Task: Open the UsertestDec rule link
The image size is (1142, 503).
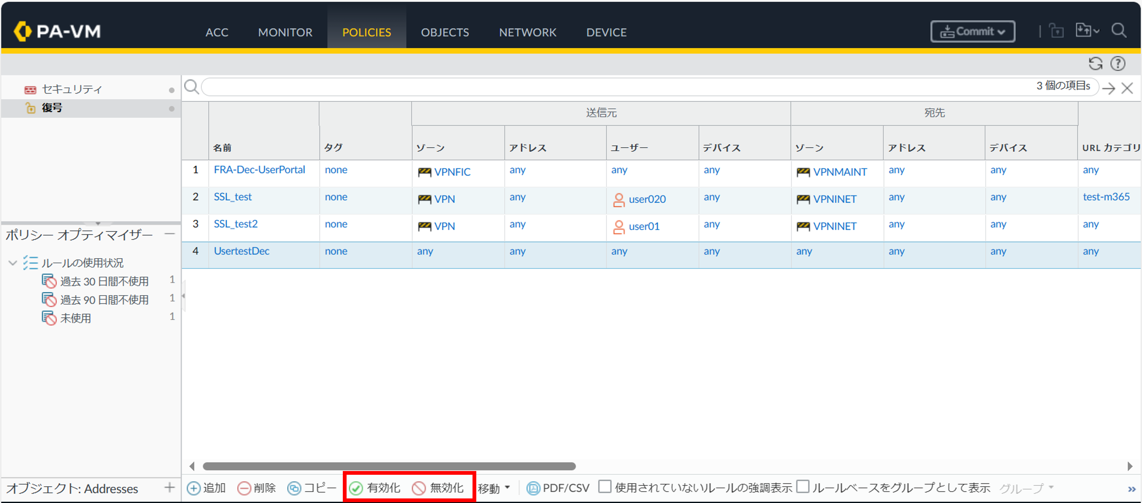Action: [x=242, y=251]
